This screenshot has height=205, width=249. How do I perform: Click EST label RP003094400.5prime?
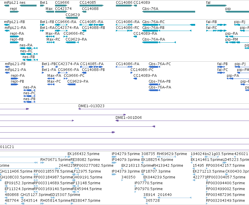coord(225,183)
